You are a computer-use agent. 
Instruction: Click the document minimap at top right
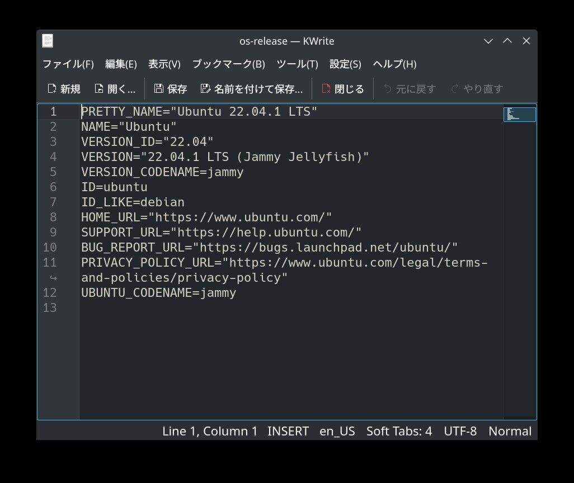click(519, 114)
